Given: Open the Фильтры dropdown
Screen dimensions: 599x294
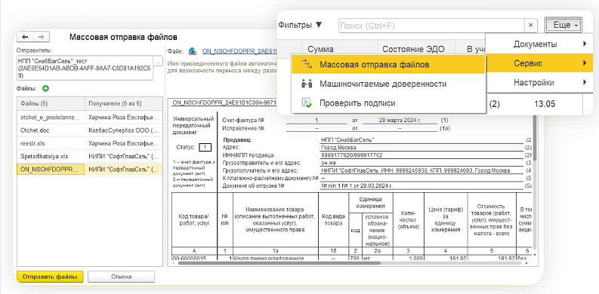Looking at the screenshot, I should (x=301, y=25).
